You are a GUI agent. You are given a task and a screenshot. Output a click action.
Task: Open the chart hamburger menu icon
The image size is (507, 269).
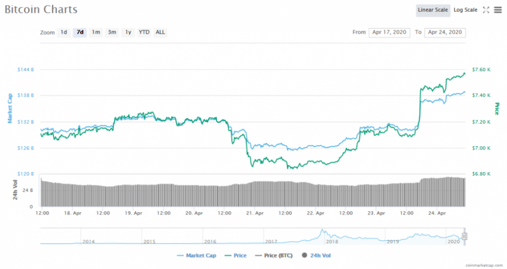point(497,10)
